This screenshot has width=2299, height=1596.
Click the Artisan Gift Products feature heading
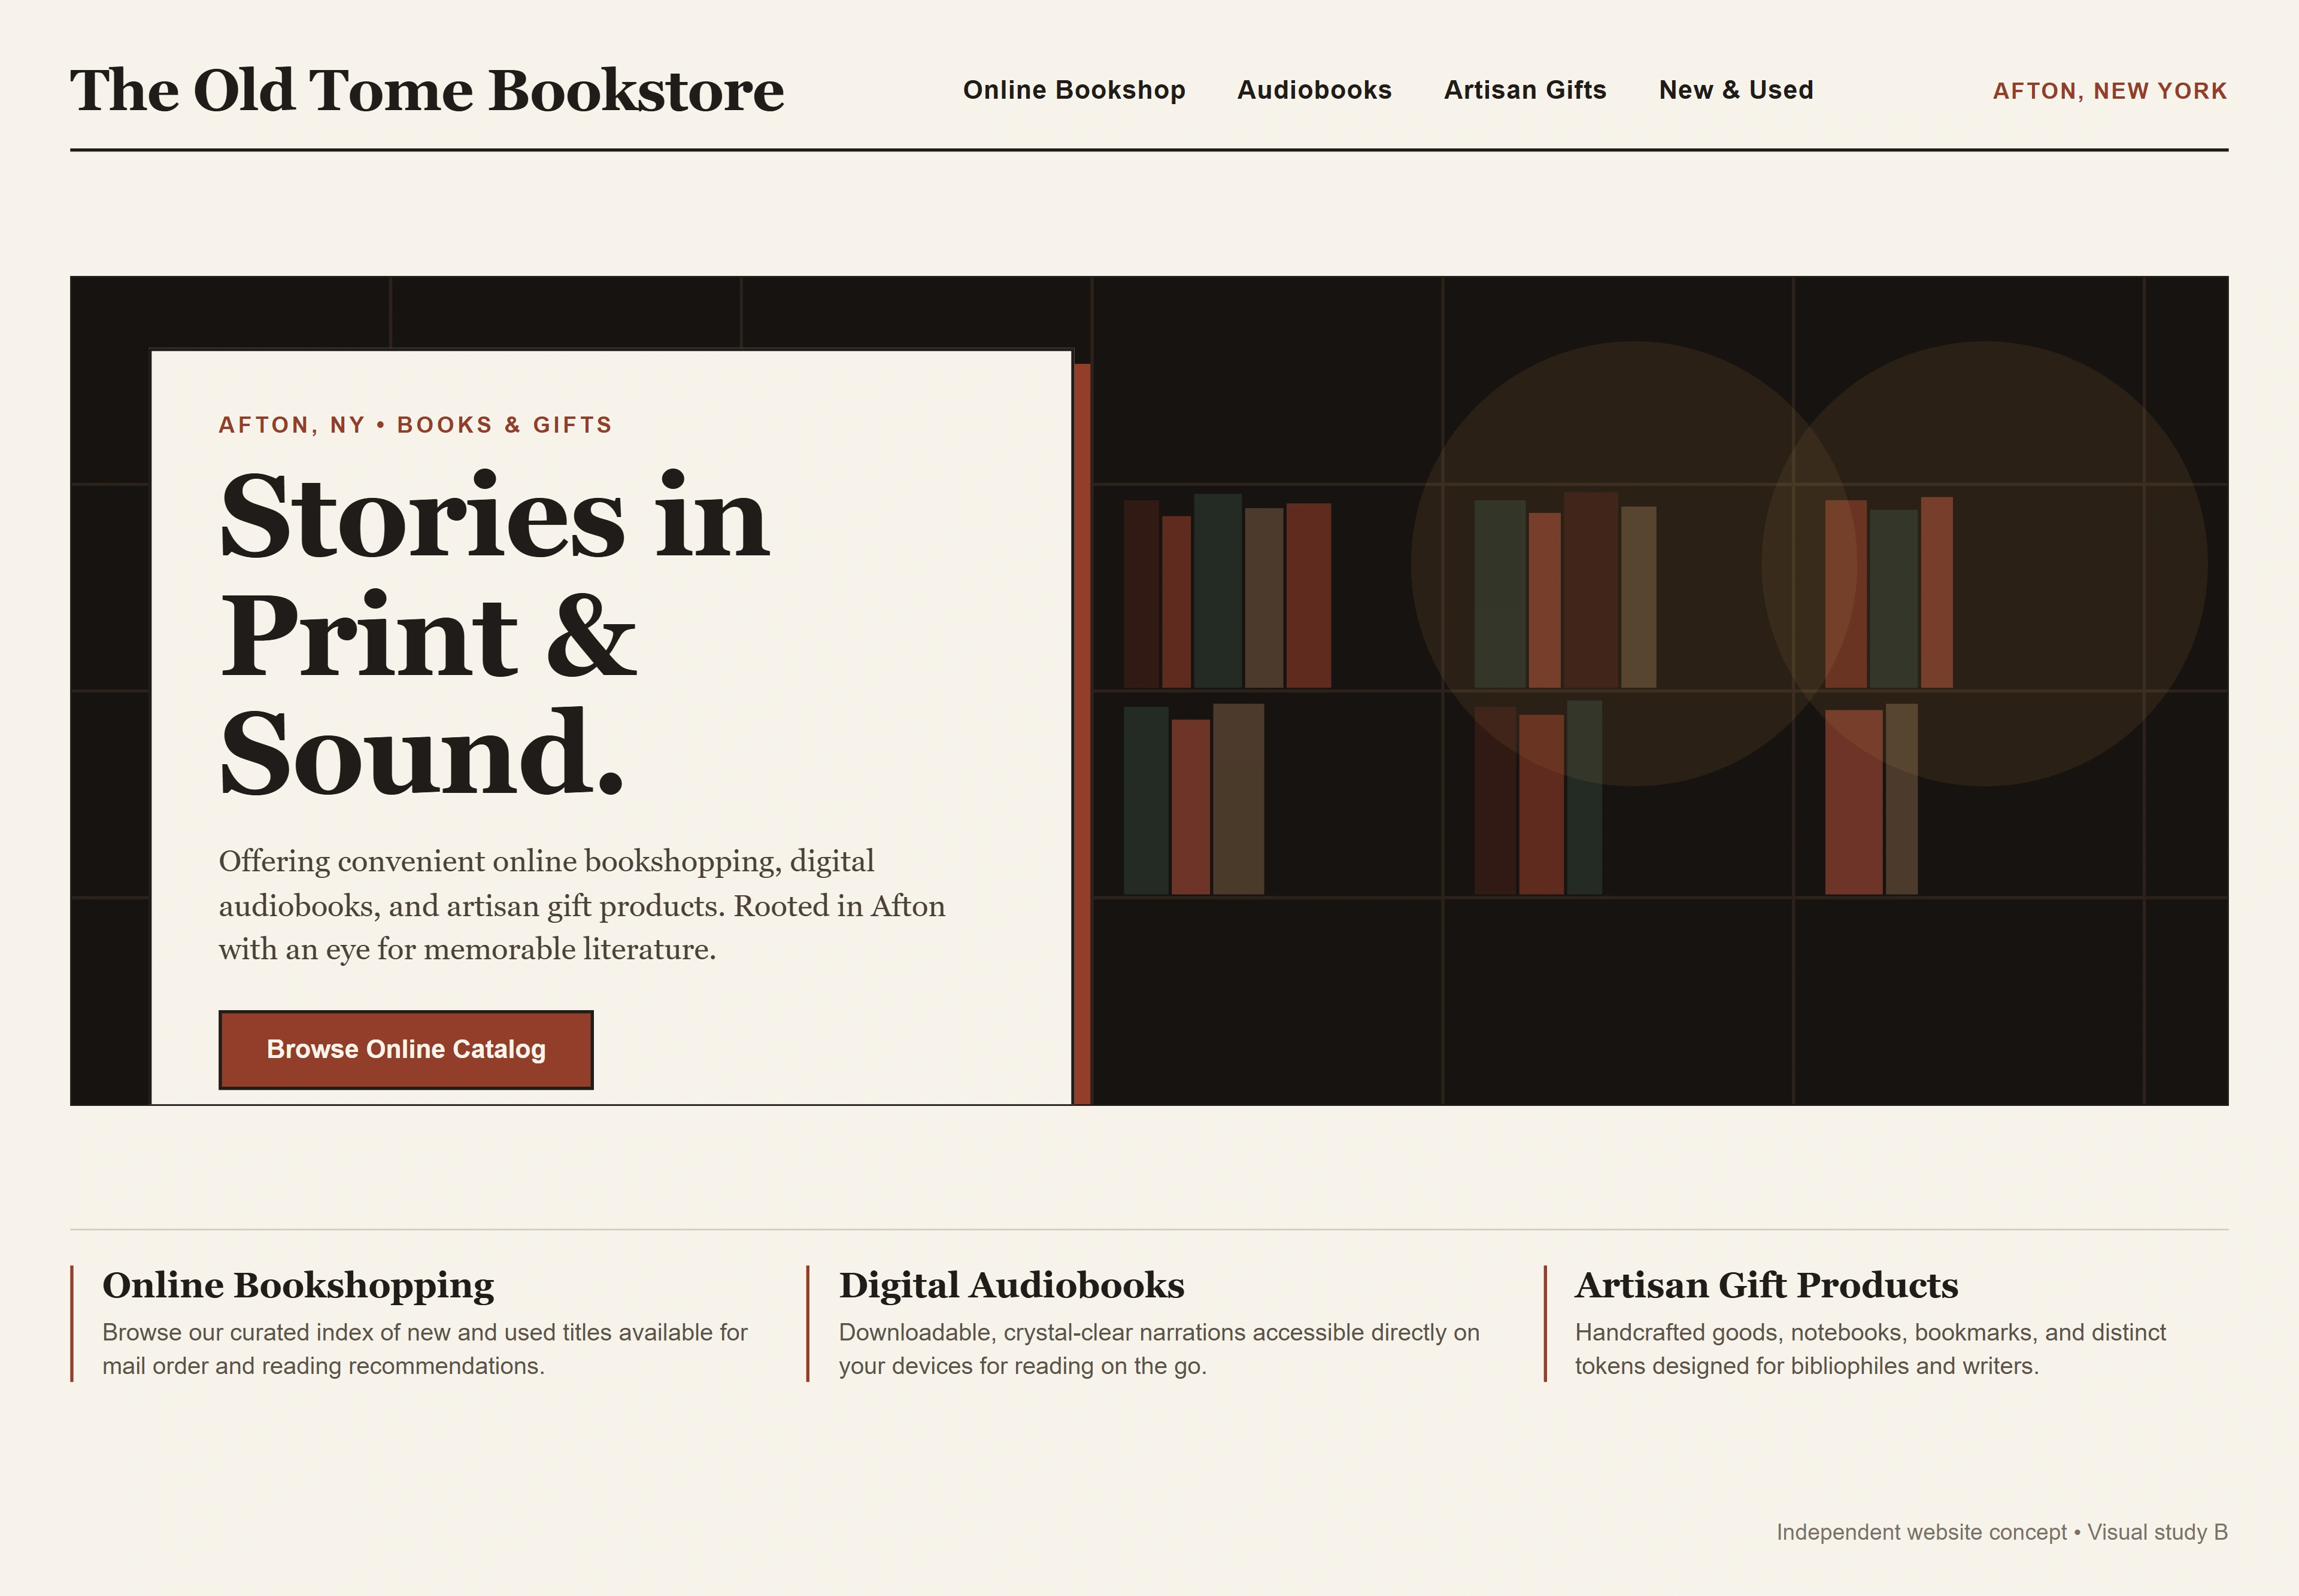coord(1767,1285)
